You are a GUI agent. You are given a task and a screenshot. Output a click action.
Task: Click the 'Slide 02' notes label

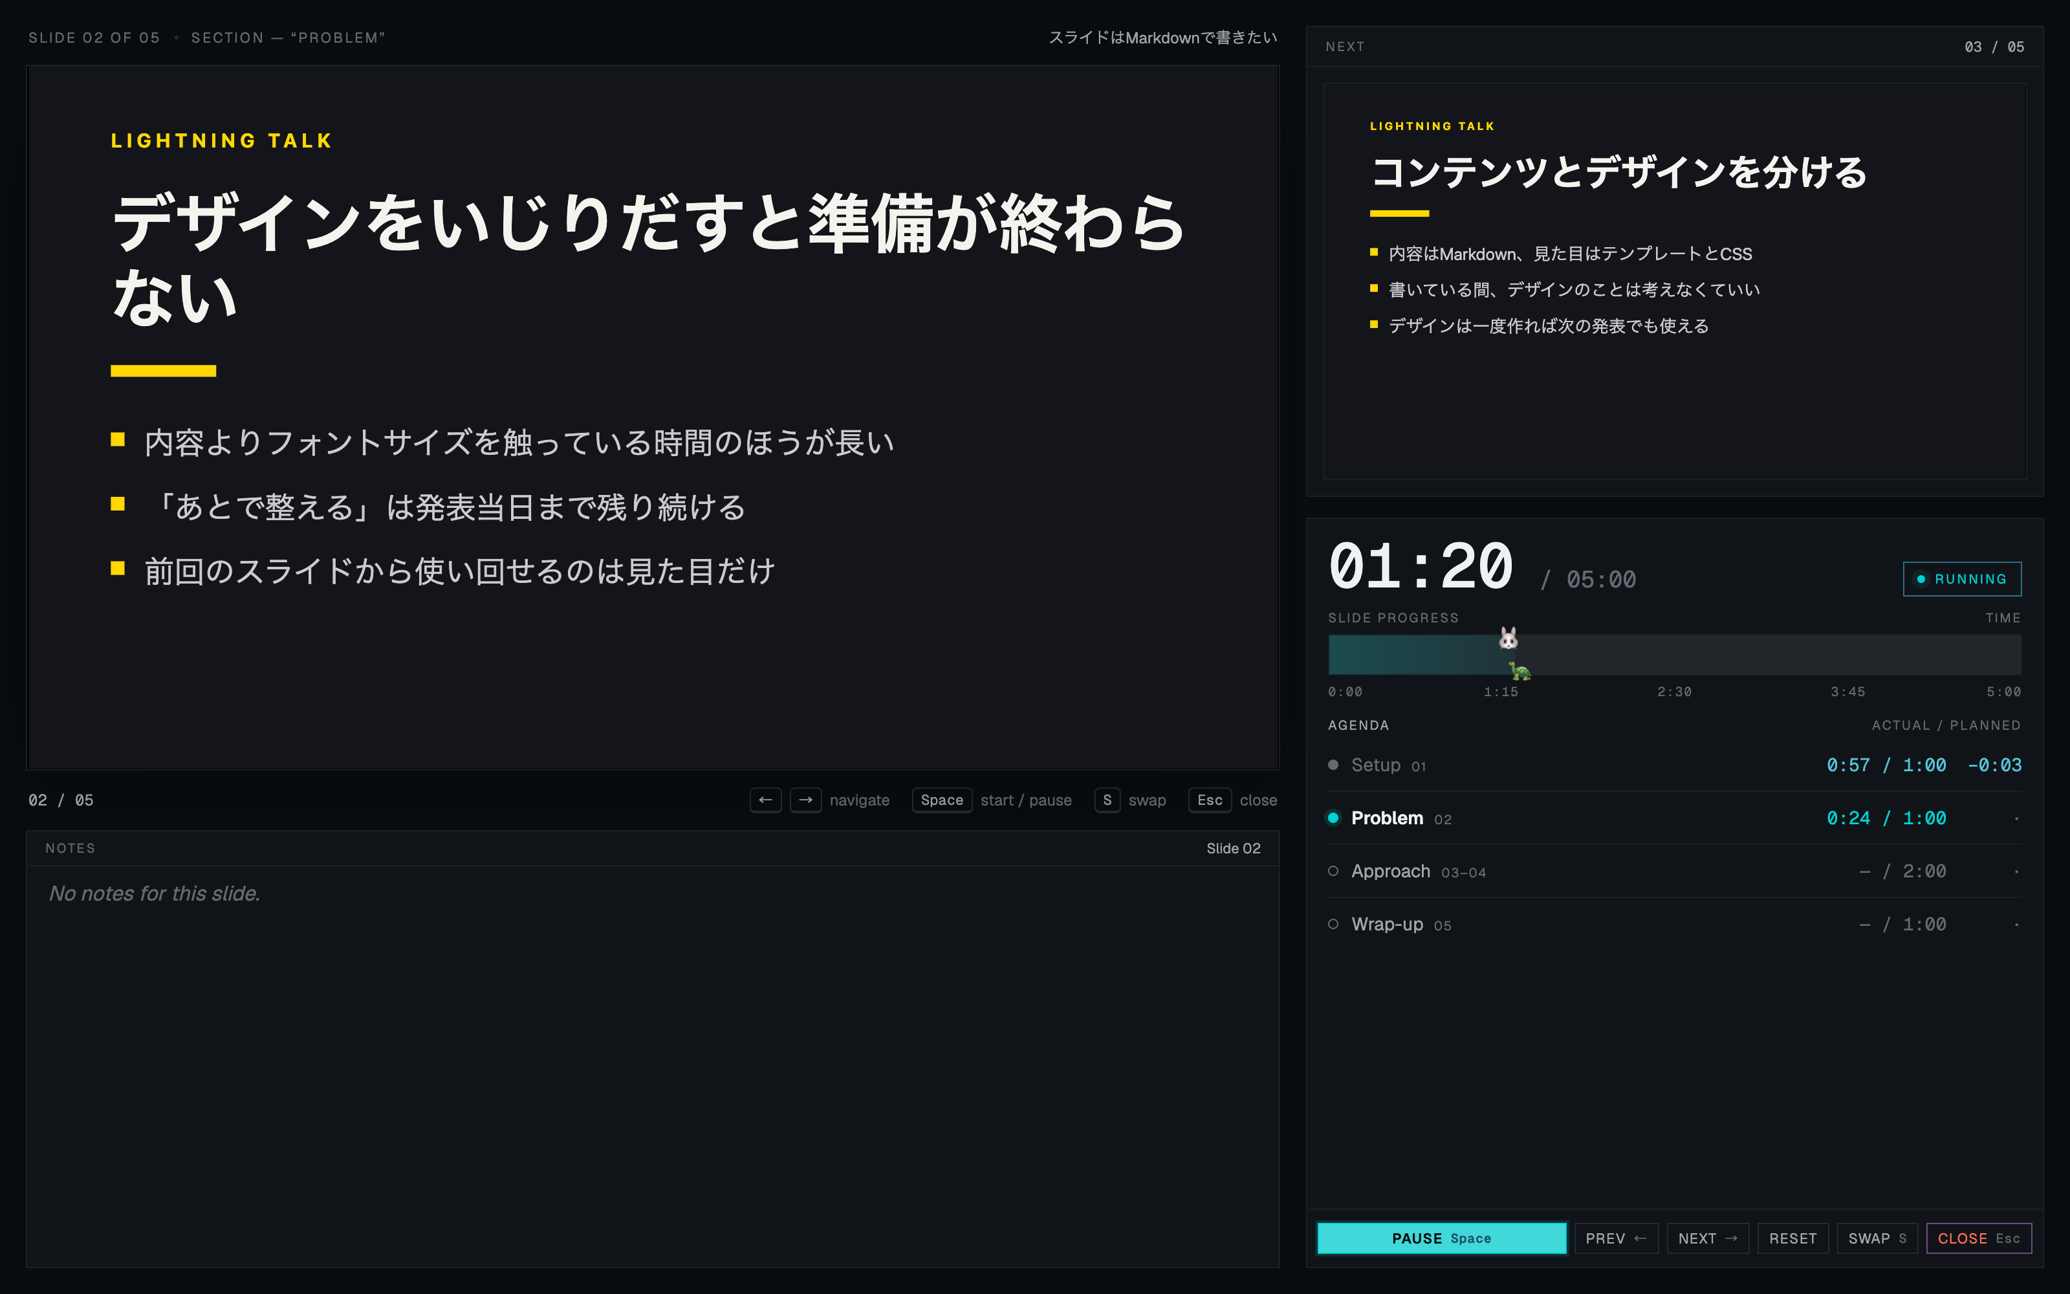[1232, 848]
